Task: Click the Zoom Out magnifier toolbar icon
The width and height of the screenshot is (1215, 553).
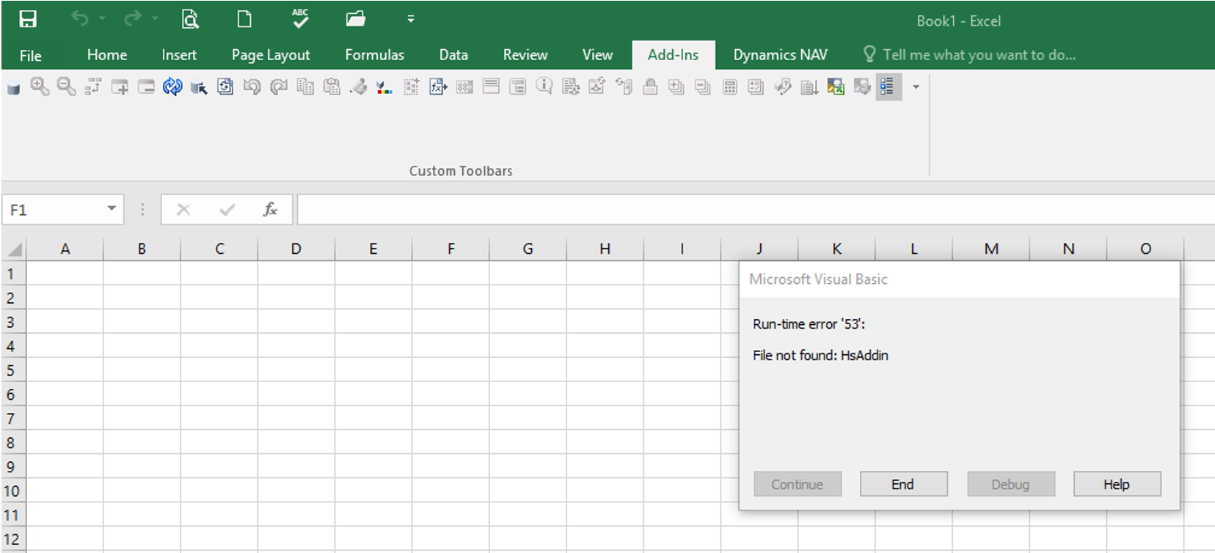Action: pos(66,87)
